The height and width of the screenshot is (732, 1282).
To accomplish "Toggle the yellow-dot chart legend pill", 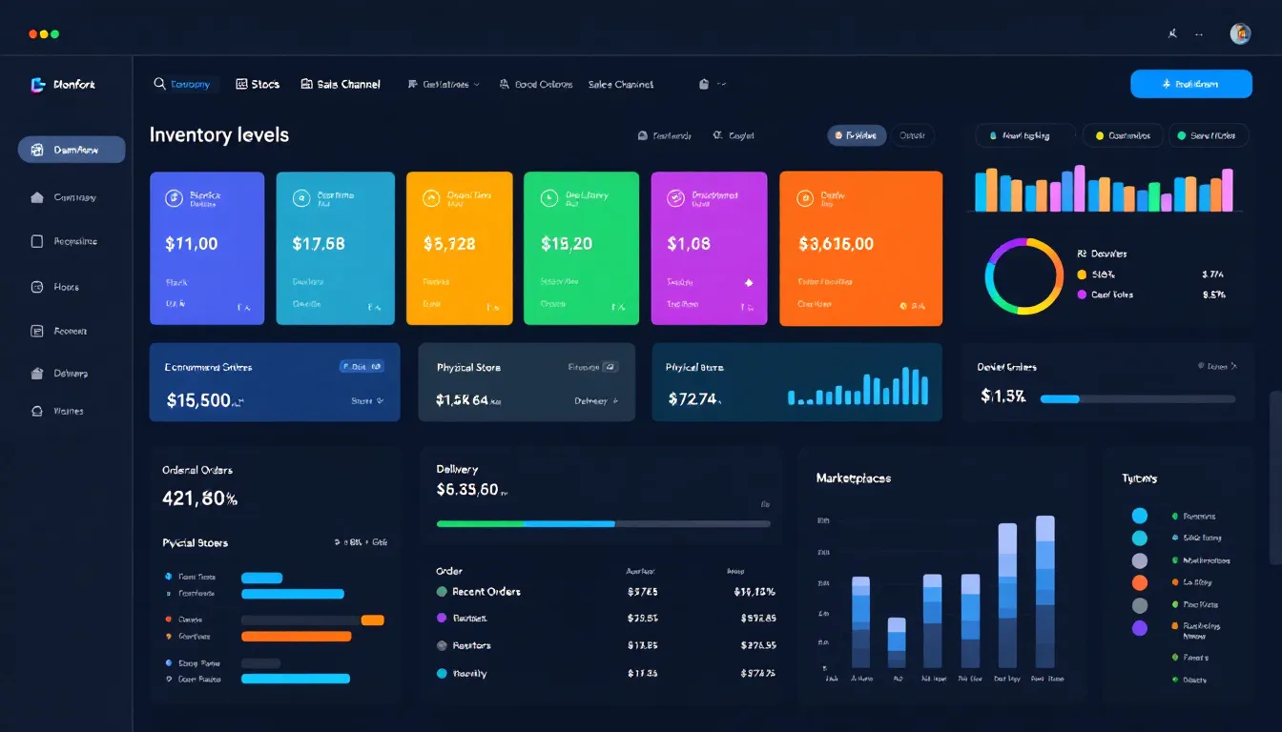I will [x=1122, y=135].
